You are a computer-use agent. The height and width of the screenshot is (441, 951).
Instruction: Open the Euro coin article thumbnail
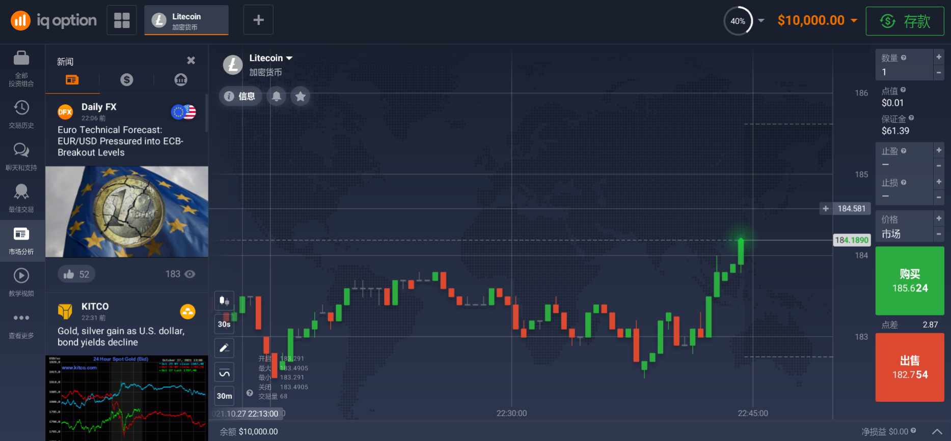pos(127,212)
